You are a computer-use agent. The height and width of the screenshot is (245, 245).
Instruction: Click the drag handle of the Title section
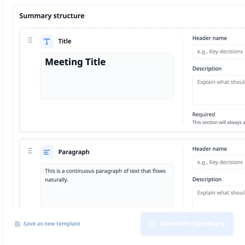point(30,40)
